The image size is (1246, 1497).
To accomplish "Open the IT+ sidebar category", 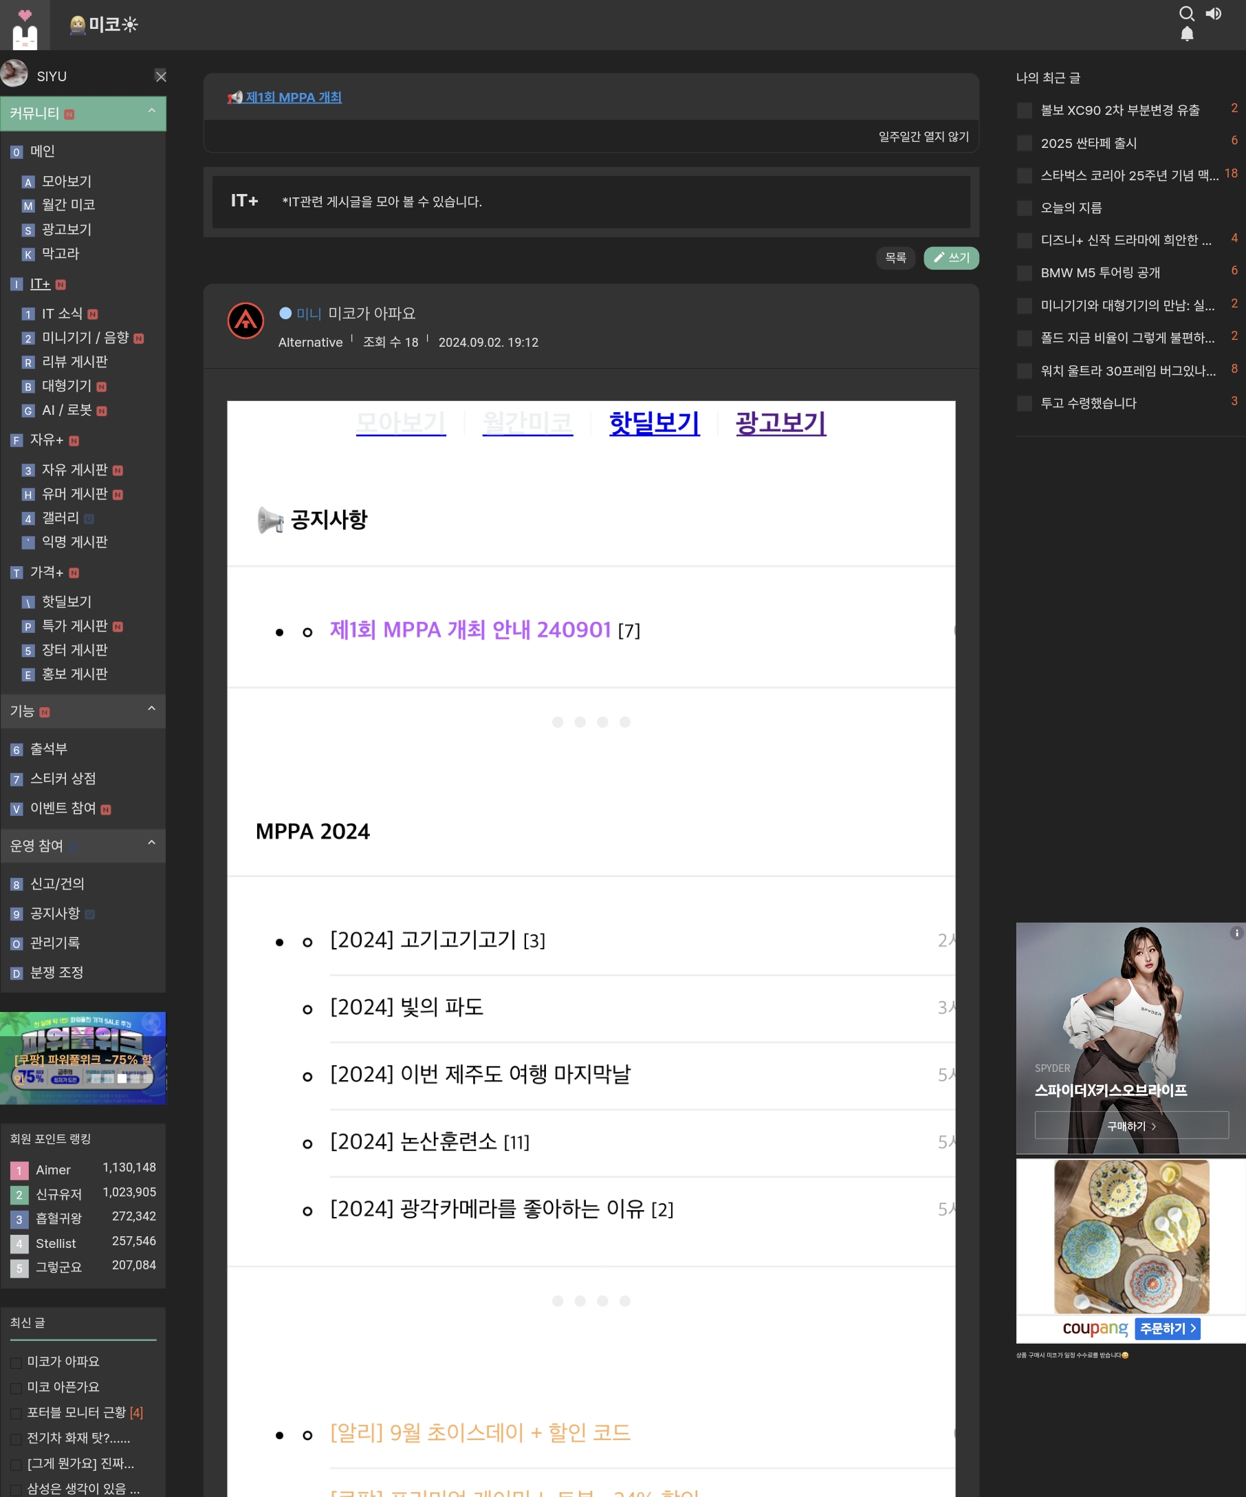I will (40, 284).
